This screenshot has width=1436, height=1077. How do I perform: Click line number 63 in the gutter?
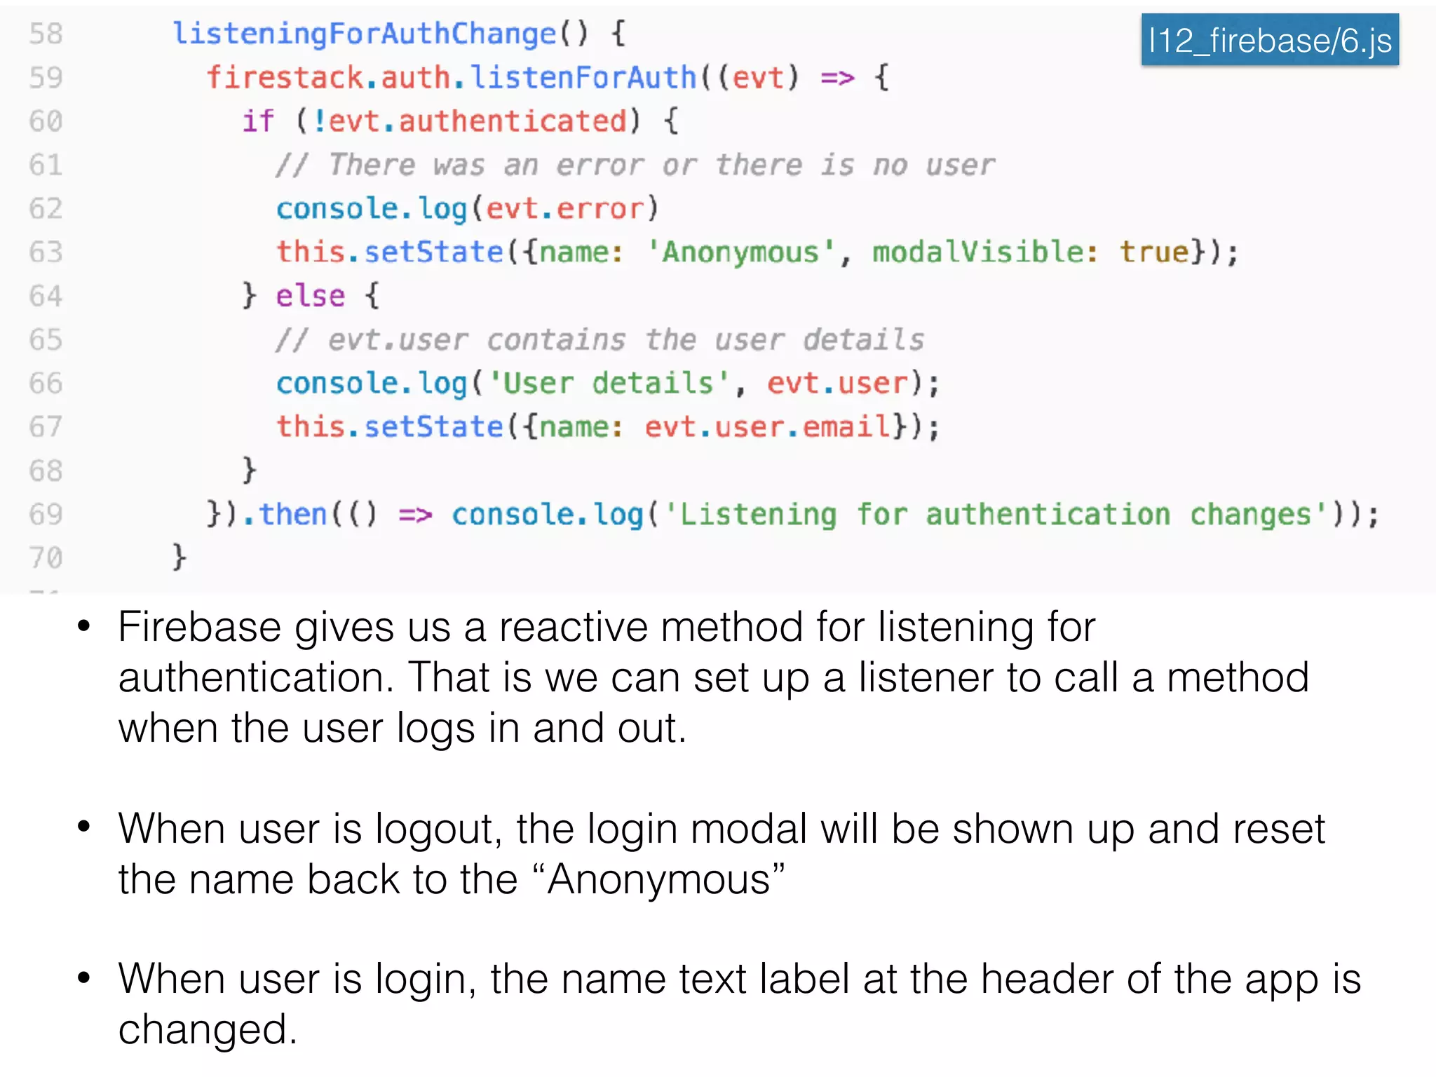[46, 252]
